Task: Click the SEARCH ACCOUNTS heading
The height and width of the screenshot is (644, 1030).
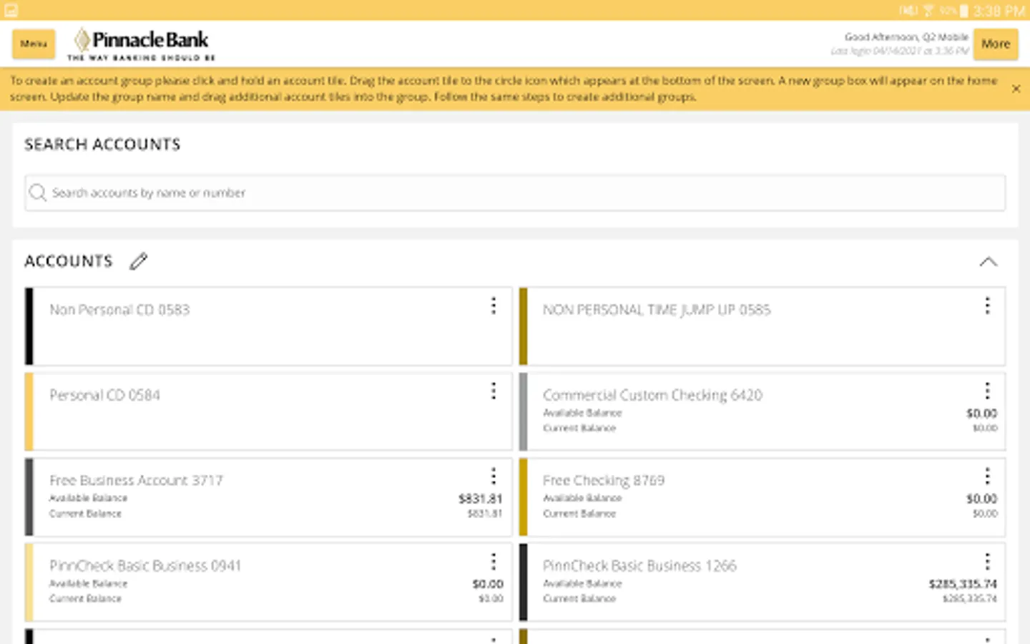Action: click(x=102, y=145)
